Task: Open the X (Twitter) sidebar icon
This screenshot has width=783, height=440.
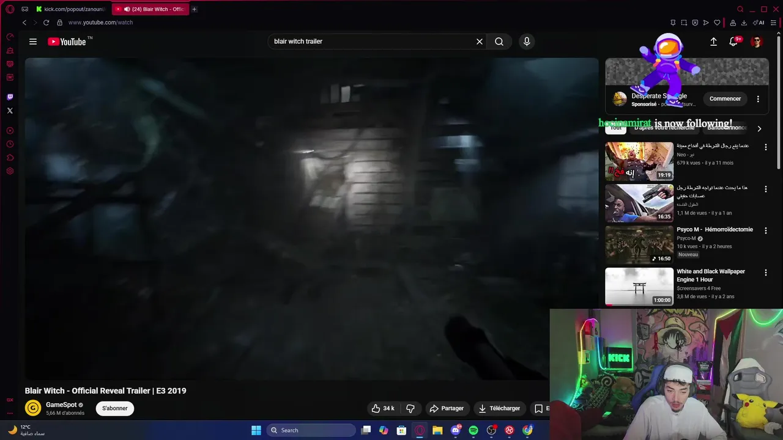Action: tap(10, 111)
